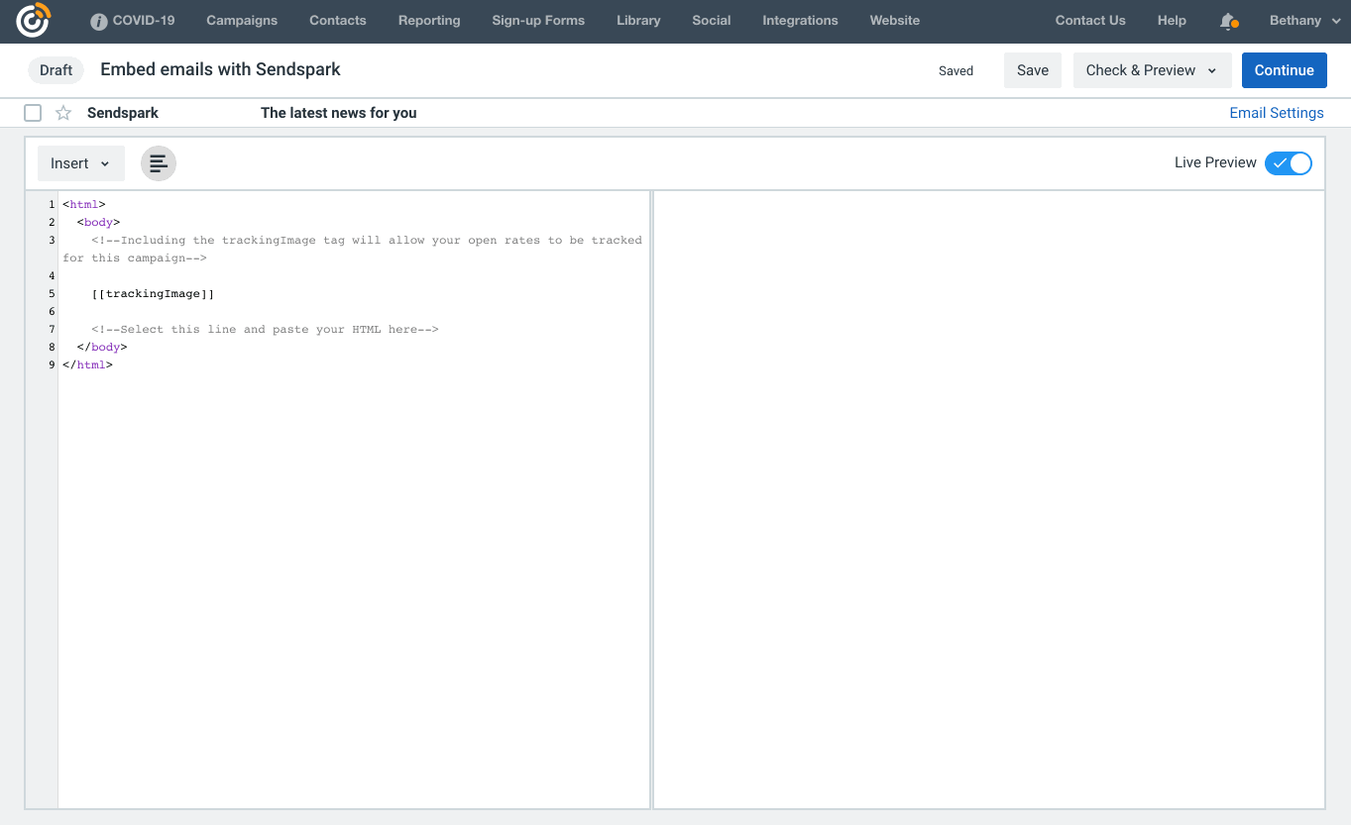
Task: Click the opening <body> tag line
Action: coord(98,223)
